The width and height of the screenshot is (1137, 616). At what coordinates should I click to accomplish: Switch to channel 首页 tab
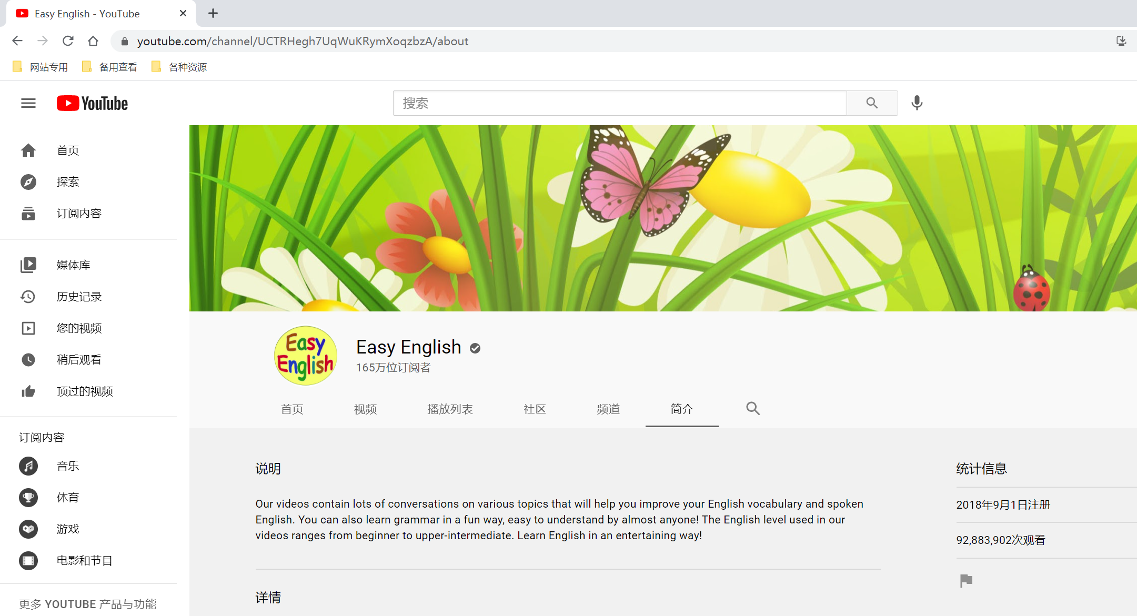[x=292, y=409]
